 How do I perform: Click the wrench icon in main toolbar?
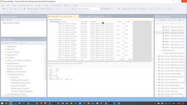tap(105, 9)
